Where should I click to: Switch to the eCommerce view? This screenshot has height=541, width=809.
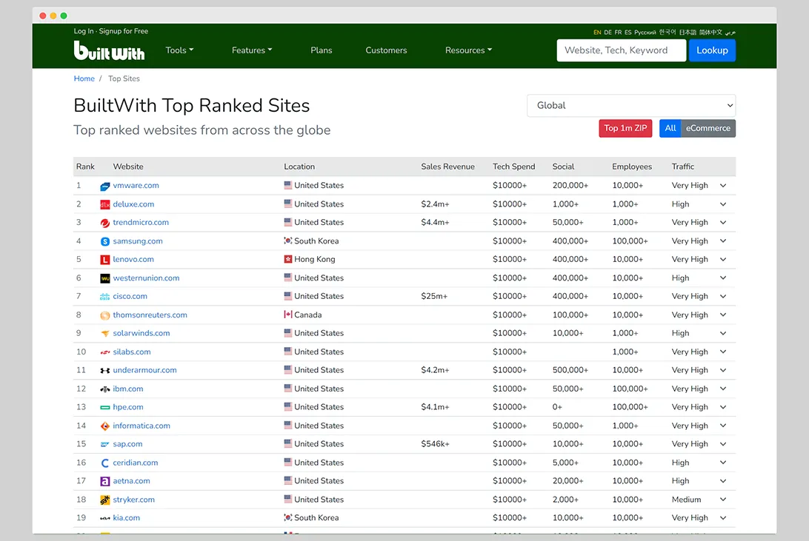pos(708,128)
